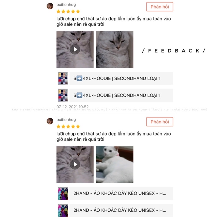Image resolution: width=219 pixels, height=219 pixels.
Task: Play the first review's cat video
Action: [75, 49]
